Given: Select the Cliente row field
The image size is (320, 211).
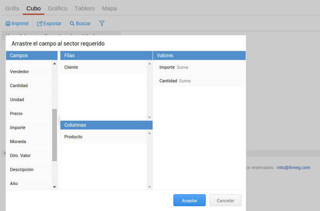Looking at the screenshot, I should point(71,67).
